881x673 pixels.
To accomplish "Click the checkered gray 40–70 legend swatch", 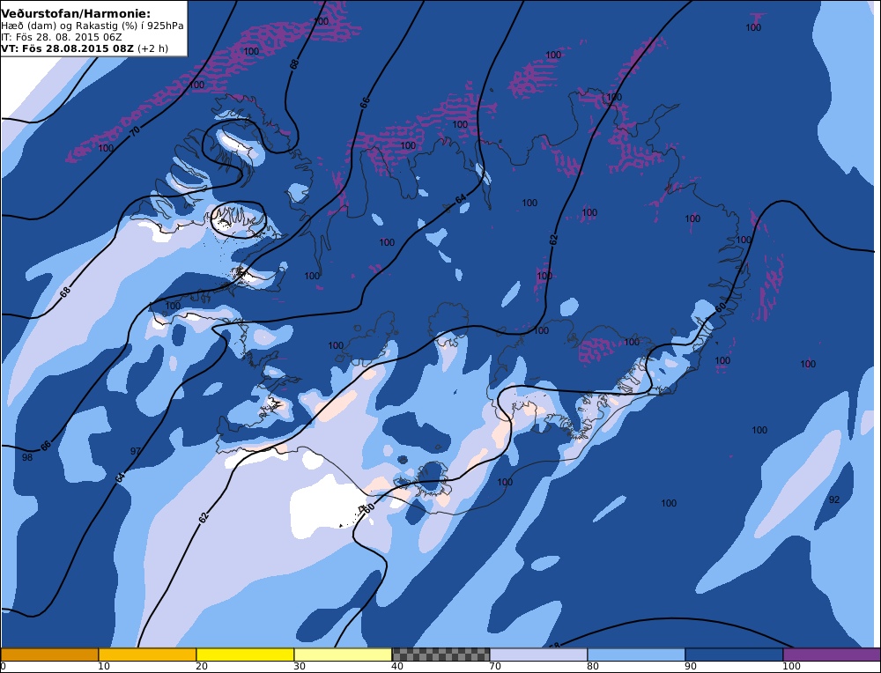I will tap(440, 655).
